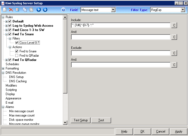Expand the Default rule node
Image resolution: width=188 pixels, height=136 pixels.
[x=7, y=21]
